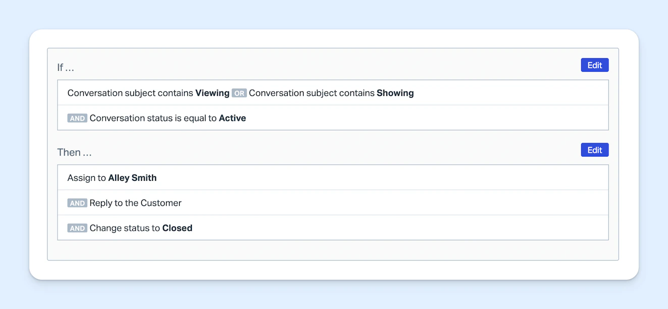Click the 'Conversation status is equal to' text
The height and width of the screenshot is (309, 668).
[153, 118]
